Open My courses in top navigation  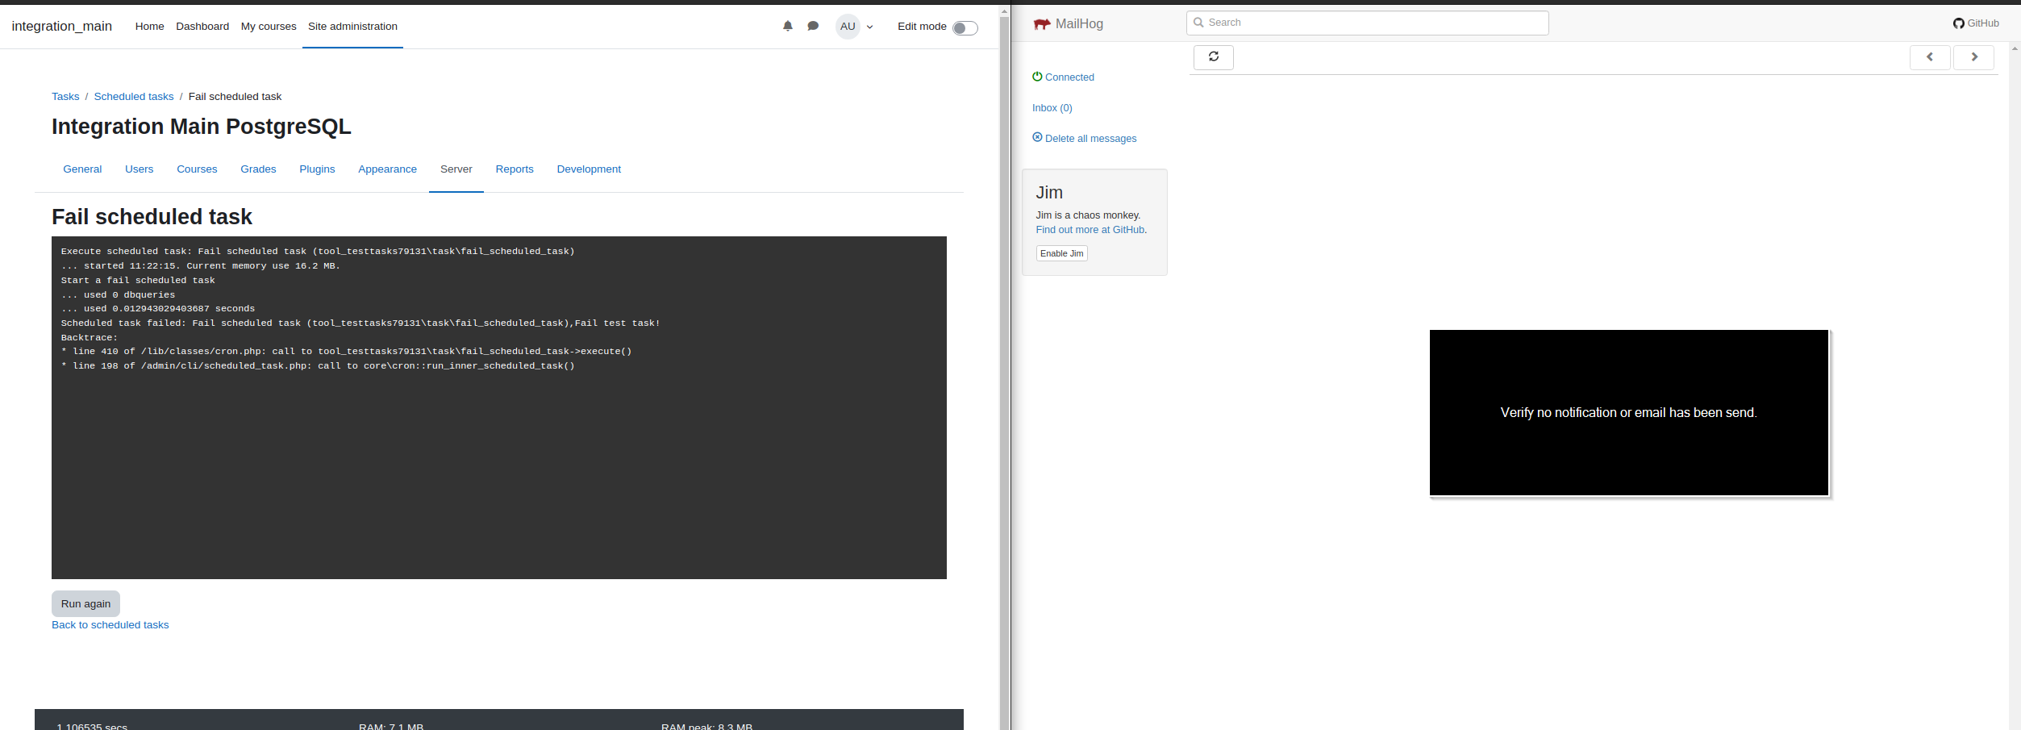click(x=269, y=26)
